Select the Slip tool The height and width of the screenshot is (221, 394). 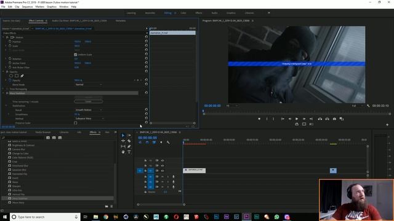[123, 146]
